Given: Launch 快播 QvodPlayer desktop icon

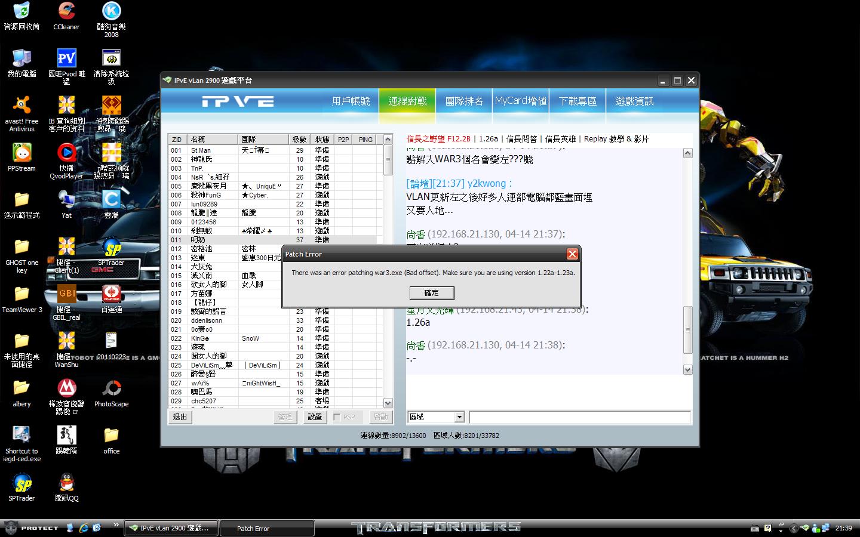Looking at the screenshot, I should coord(66,161).
